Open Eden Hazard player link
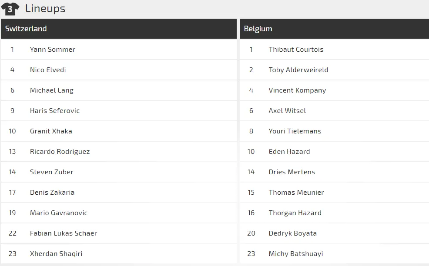This screenshot has width=429, height=266. click(289, 152)
